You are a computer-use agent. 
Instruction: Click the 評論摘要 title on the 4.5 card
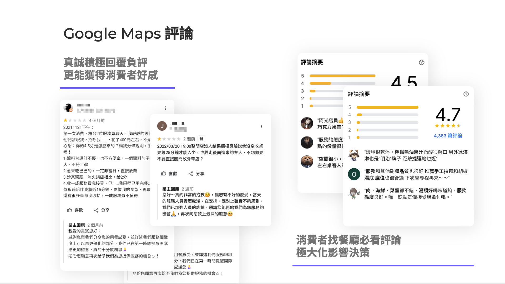click(x=312, y=62)
